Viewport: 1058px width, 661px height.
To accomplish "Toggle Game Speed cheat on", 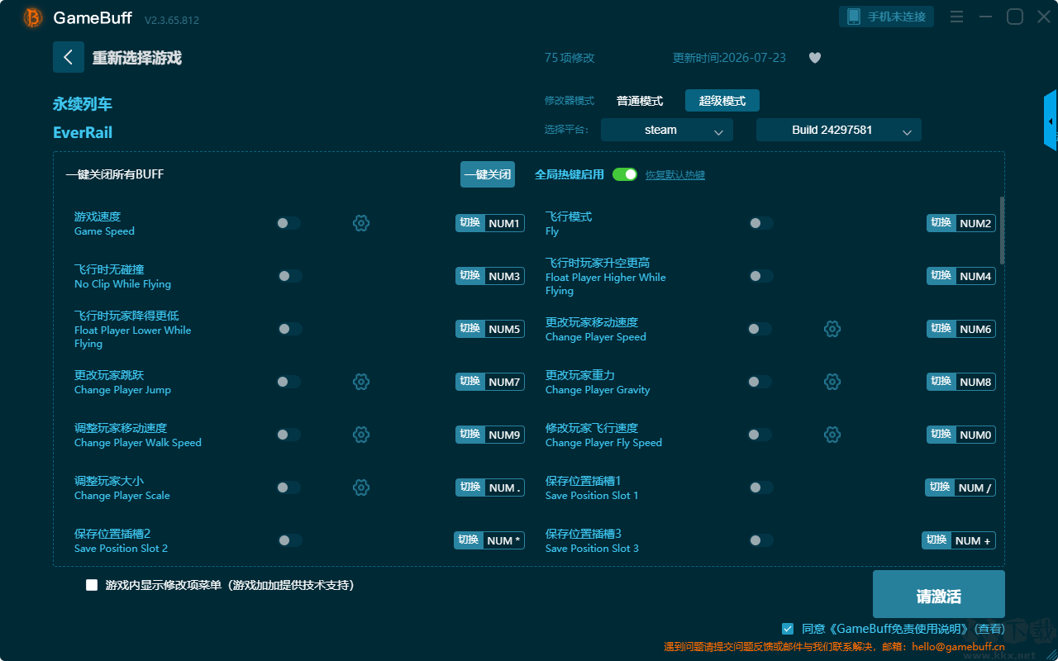I will click(x=288, y=223).
